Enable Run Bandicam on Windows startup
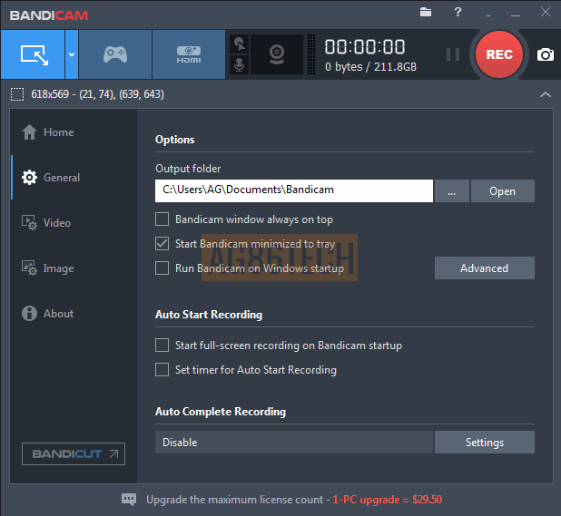Screen dimensions: 561x516 [x=162, y=268]
